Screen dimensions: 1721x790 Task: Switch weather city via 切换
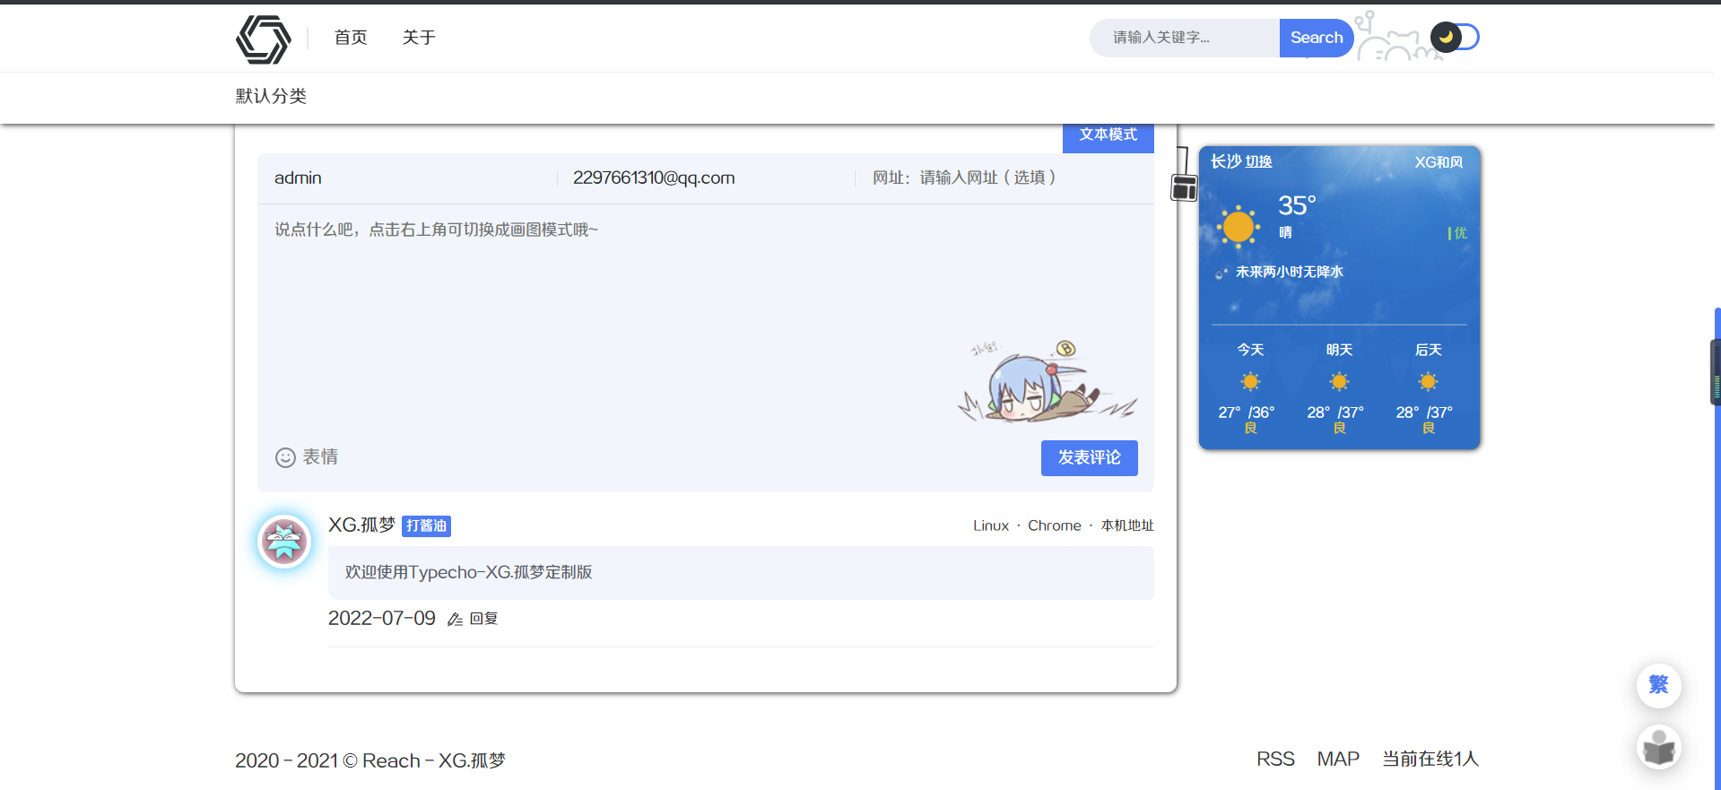[x=1259, y=161]
